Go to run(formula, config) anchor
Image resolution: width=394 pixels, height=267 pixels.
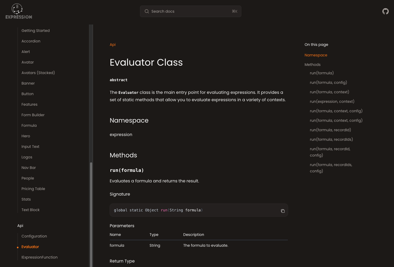[x=328, y=82]
